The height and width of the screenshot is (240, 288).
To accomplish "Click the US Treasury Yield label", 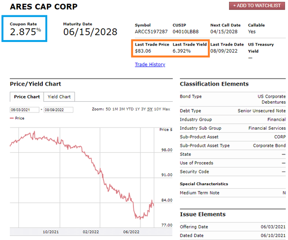I will [x=261, y=48].
